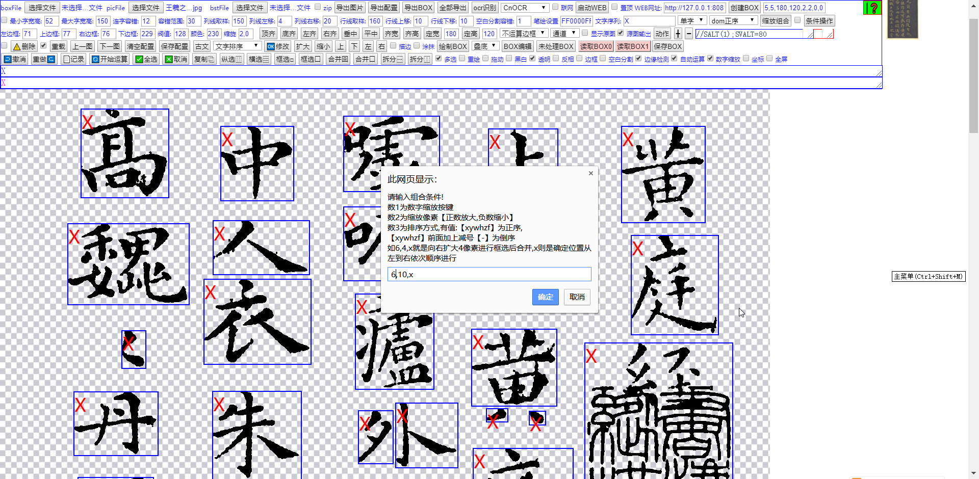Toggle the zip checkbox
Screen dimensions: 979x479
point(318,7)
